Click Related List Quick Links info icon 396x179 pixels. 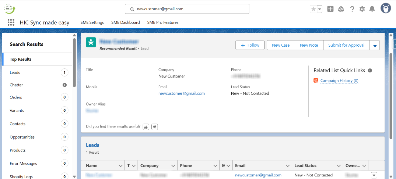tap(370, 70)
